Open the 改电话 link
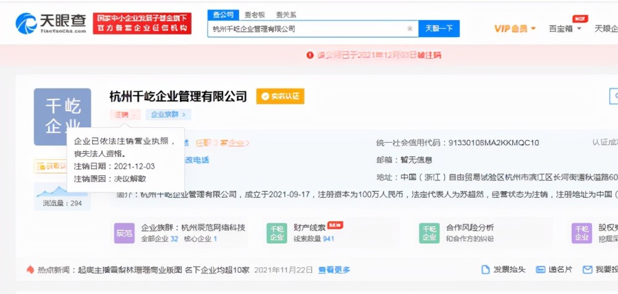 tap(197, 160)
